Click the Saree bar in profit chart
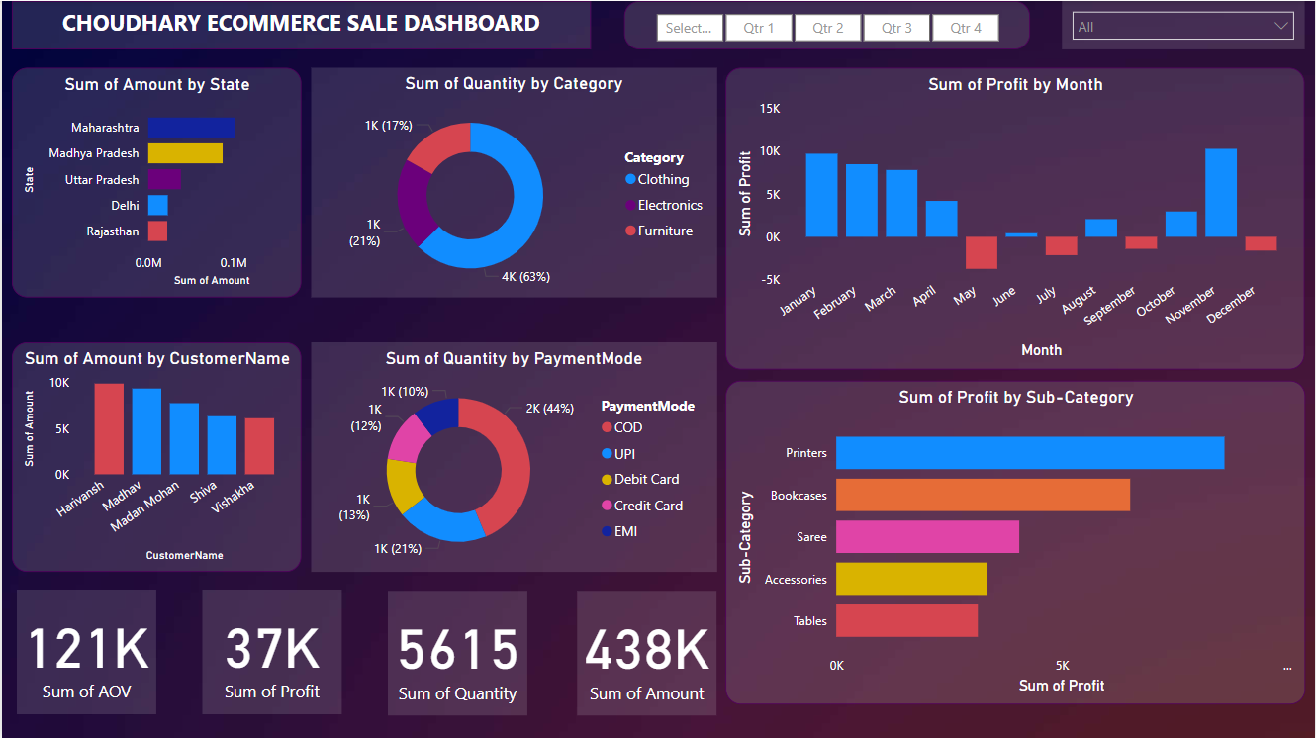This screenshot has height=738, width=1316. (x=925, y=536)
